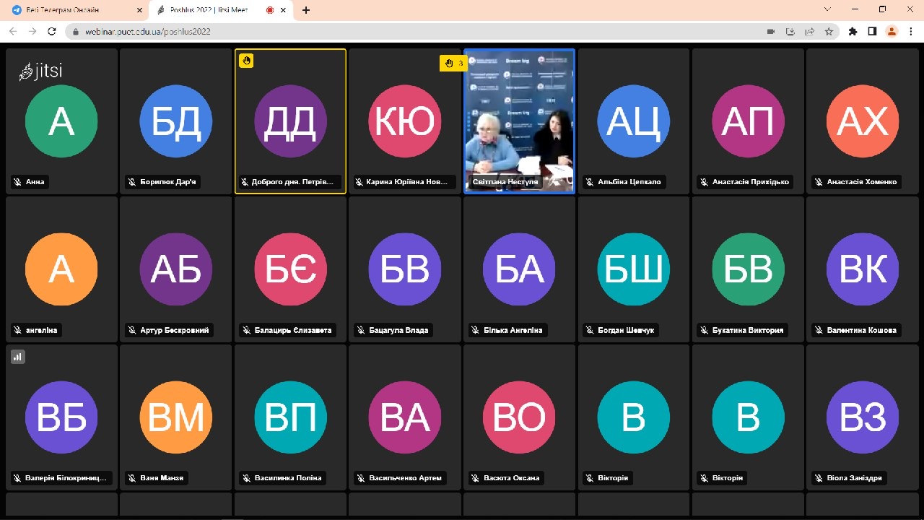Screen dimensions: 924x520
Task: Click muted mic icon beside Альбіна Цепкало
Action: click(590, 182)
